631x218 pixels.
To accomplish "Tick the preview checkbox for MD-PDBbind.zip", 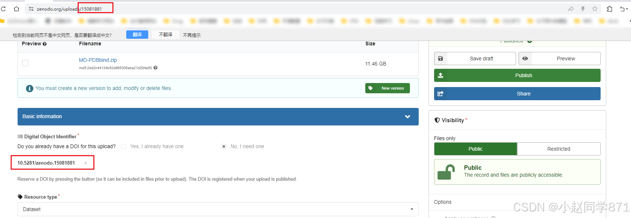I will pyautogui.click(x=25, y=63).
